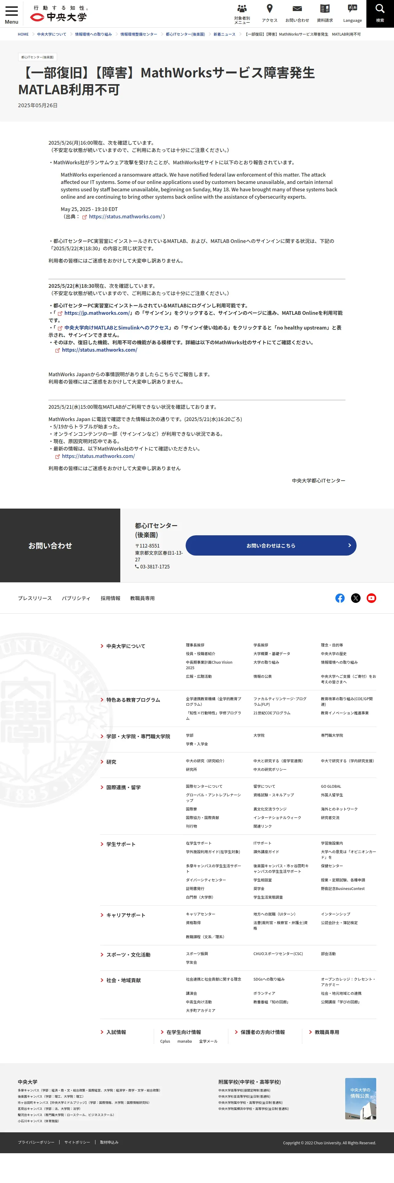Go to HOME breadcrumb

coord(23,34)
